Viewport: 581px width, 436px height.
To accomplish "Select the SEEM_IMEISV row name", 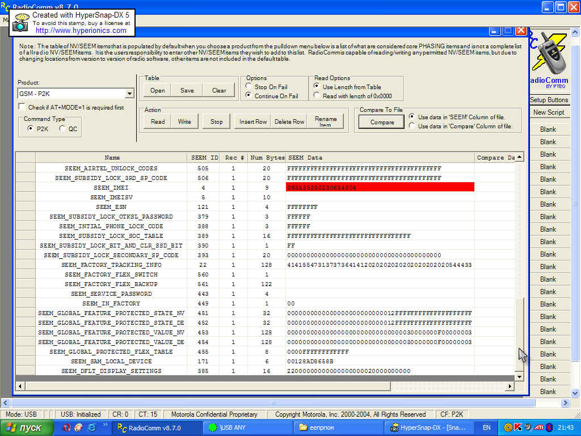I will [111, 197].
